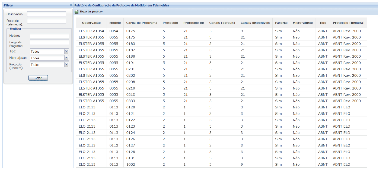The height and width of the screenshot is (176, 379).
Task: Click the Exportar para csv link text
Action: click(91, 12)
